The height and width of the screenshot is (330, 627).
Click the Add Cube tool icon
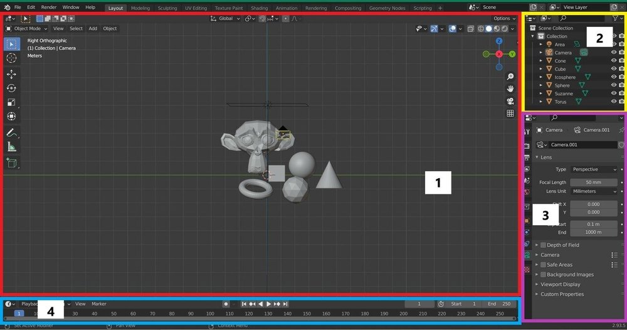point(11,163)
